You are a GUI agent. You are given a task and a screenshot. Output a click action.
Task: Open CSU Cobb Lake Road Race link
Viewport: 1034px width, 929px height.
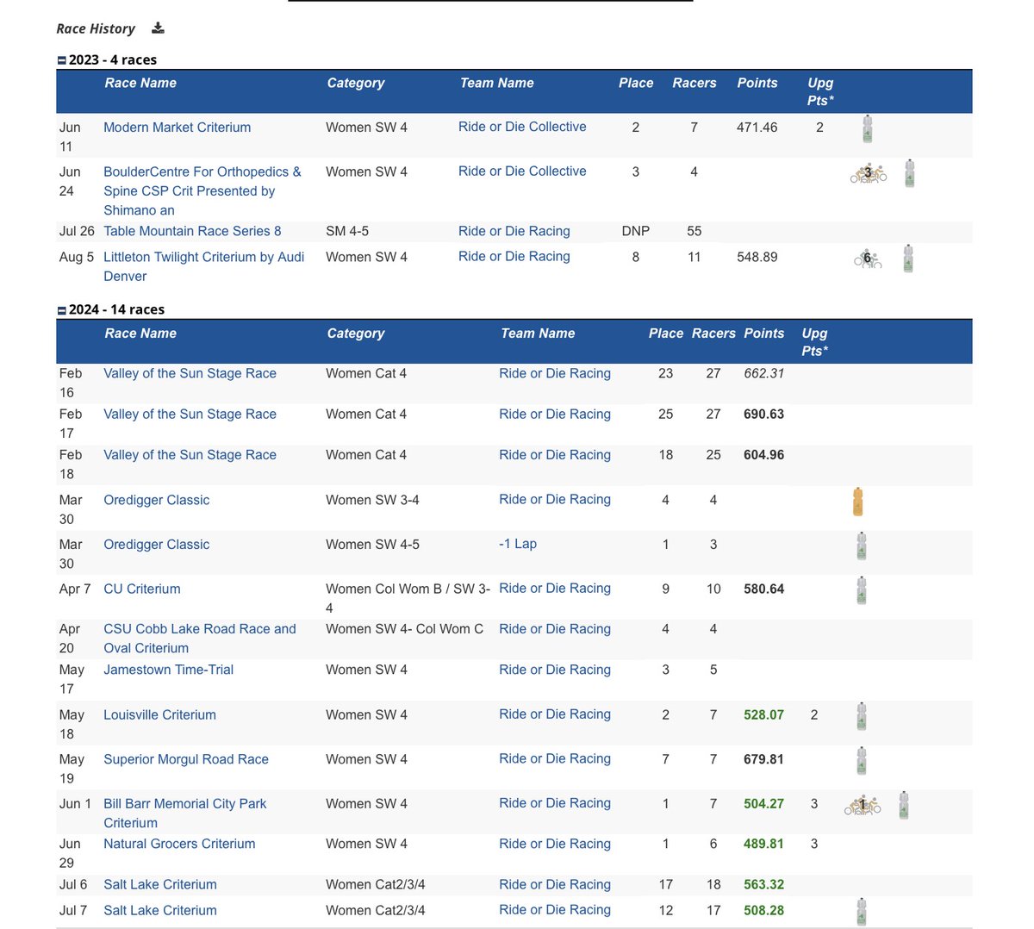coord(200,639)
